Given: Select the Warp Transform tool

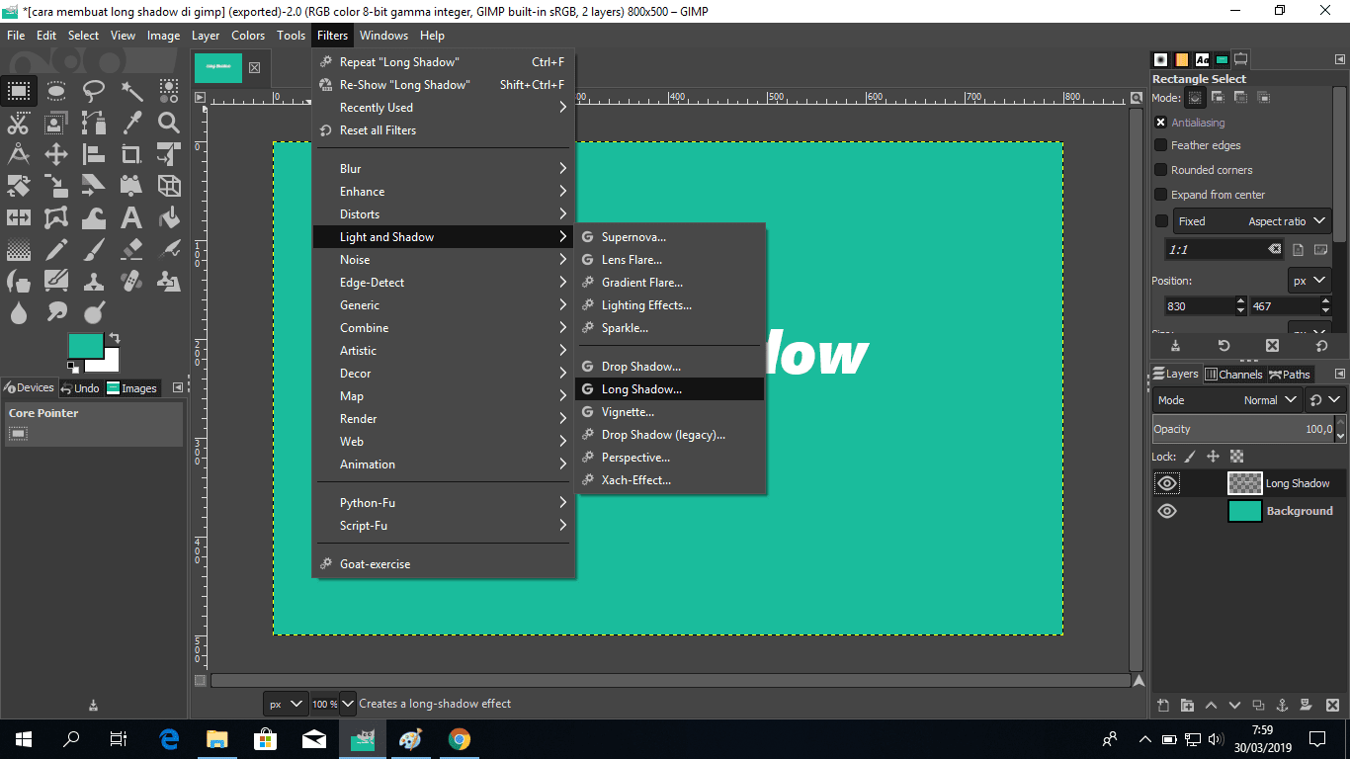Looking at the screenshot, I should pyautogui.click(x=94, y=216).
